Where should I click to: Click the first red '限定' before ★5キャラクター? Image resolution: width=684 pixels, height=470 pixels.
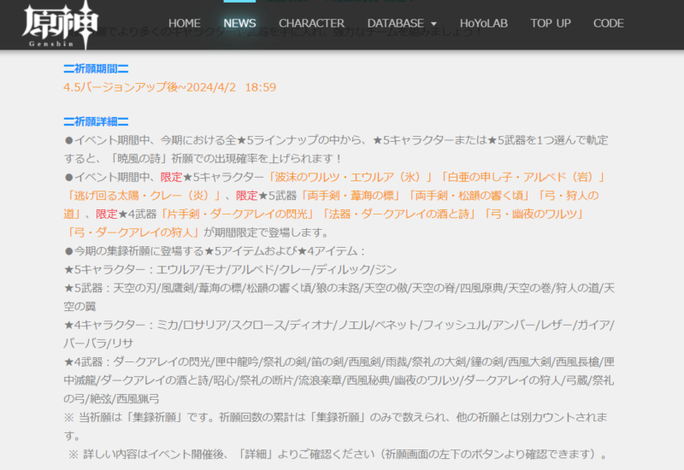pos(171,177)
